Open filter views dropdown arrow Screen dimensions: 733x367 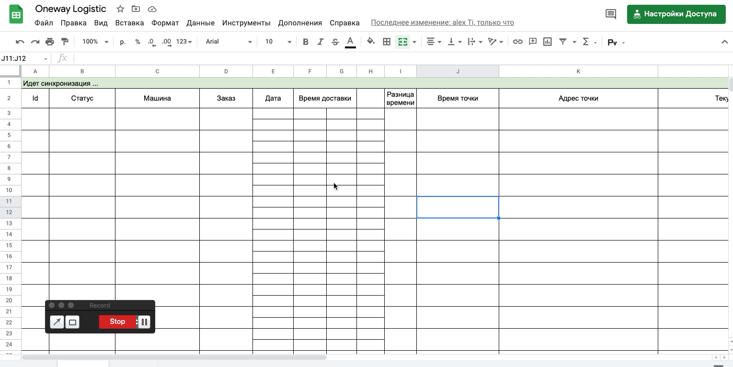click(574, 42)
